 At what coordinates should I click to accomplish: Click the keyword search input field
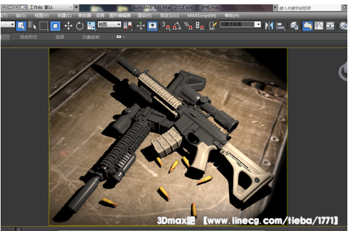(310, 8)
